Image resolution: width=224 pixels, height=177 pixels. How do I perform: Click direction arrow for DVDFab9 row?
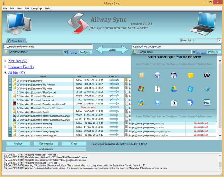[x=114, y=127]
